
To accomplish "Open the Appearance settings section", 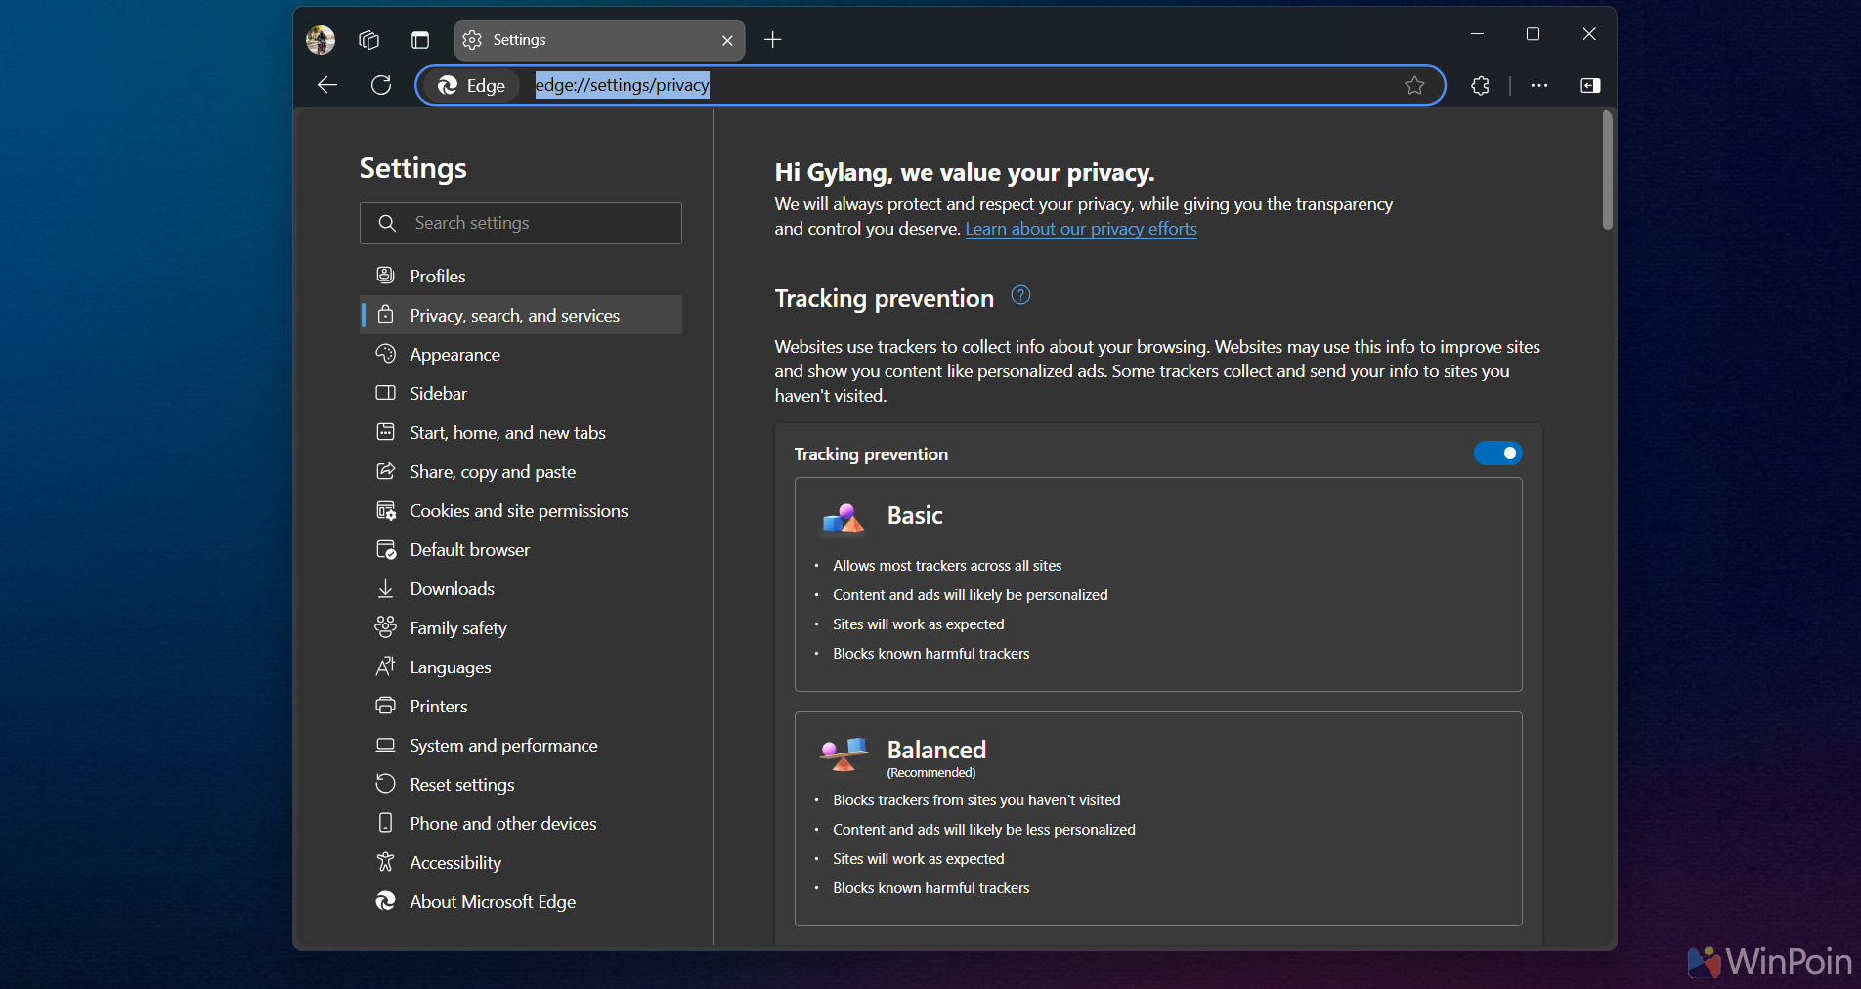I will point(454,355).
